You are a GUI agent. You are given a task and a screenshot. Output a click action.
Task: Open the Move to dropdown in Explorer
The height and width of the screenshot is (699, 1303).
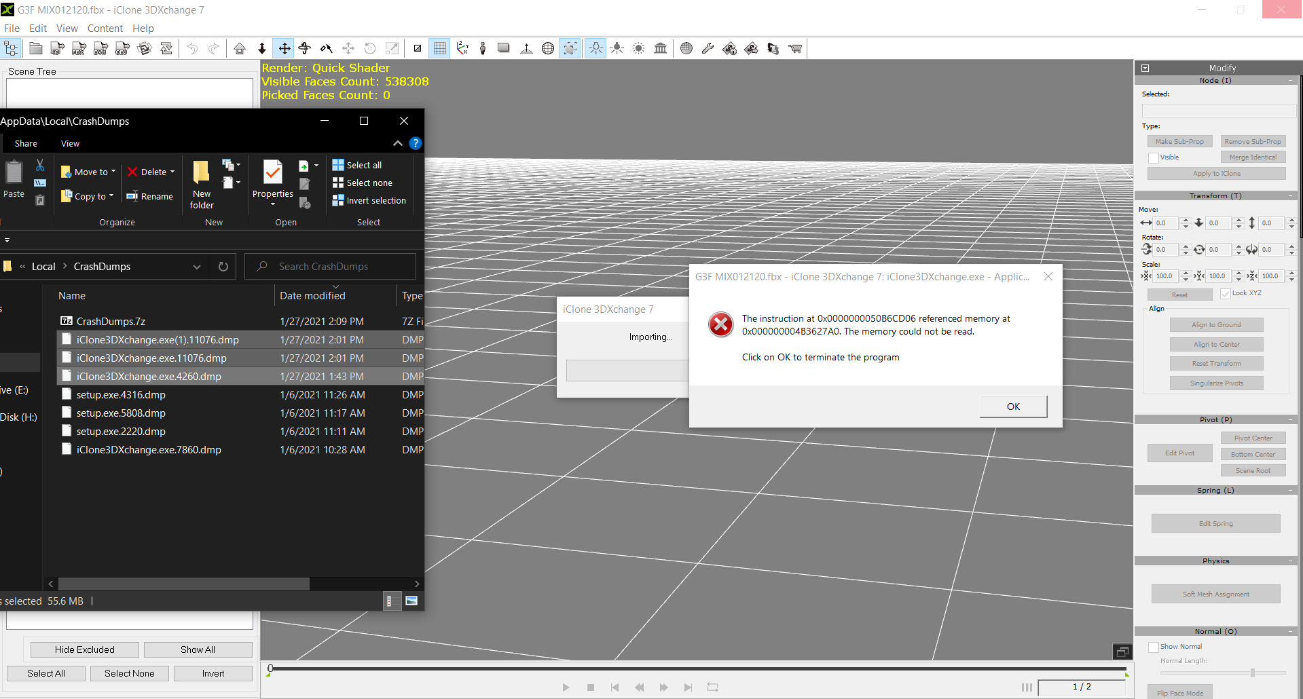pos(113,172)
